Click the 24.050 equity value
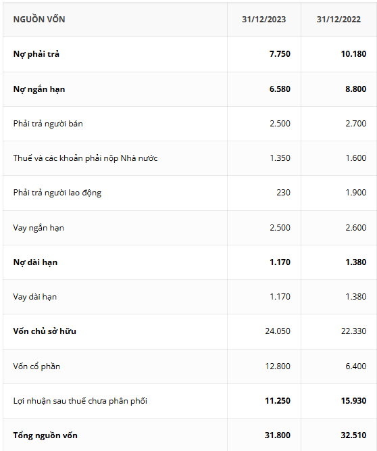The image size is (377, 451). click(x=278, y=331)
